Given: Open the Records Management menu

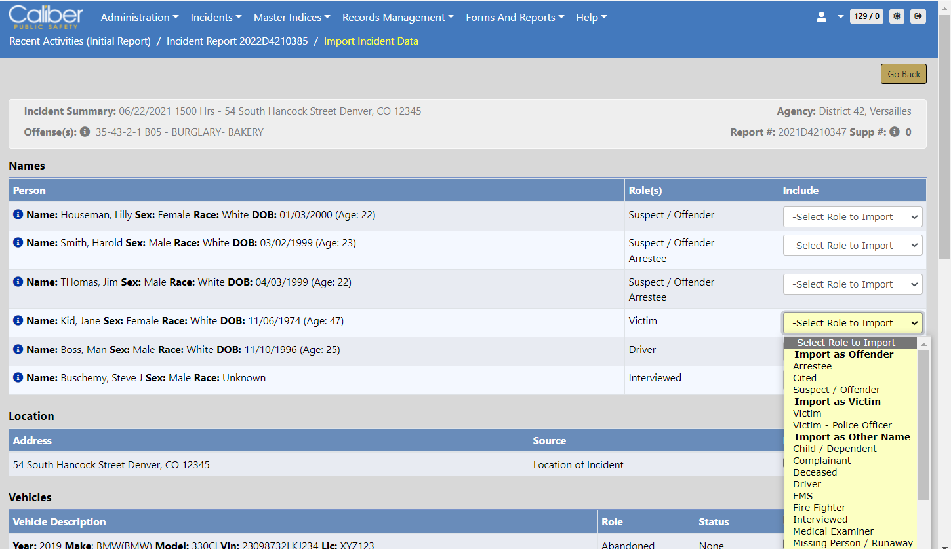Looking at the screenshot, I should click(x=397, y=18).
